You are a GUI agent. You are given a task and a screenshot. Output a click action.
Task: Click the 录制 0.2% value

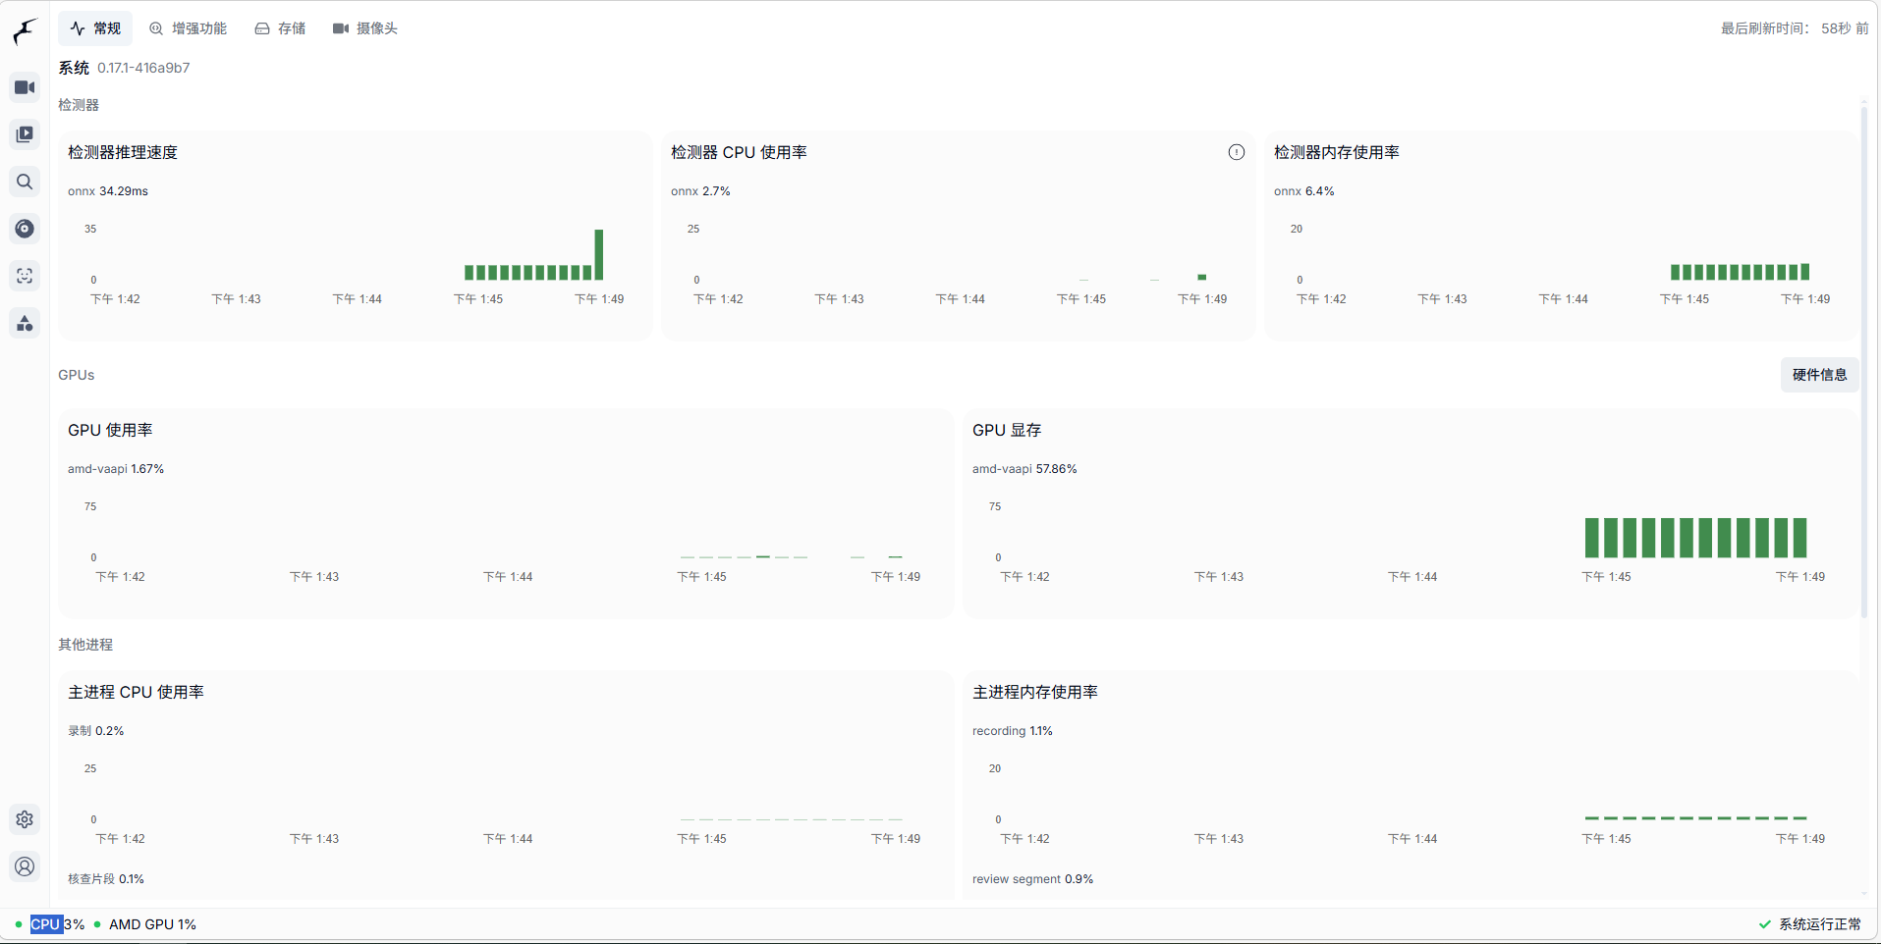(x=95, y=731)
